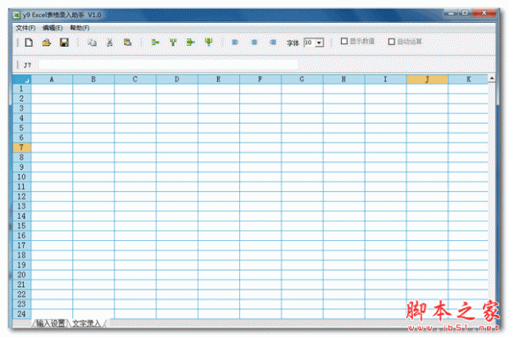Viewport: 509px width, 337px height.
Task: Select row 12 header
Action: coord(22,197)
